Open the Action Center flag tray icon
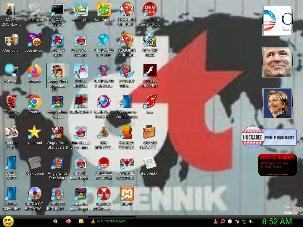Image resolution: width=303 pixels, height=227 pixels. click(237, 221)
